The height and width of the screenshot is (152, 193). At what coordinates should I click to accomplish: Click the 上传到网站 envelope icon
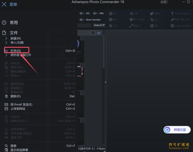click(6, 109)
